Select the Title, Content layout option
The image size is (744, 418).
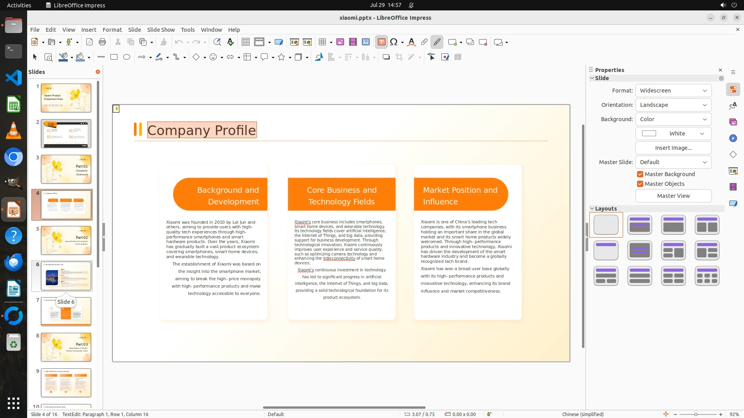673,225
